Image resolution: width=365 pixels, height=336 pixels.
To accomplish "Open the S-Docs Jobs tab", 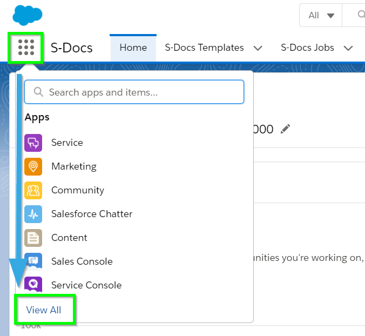I will [307, 48].
